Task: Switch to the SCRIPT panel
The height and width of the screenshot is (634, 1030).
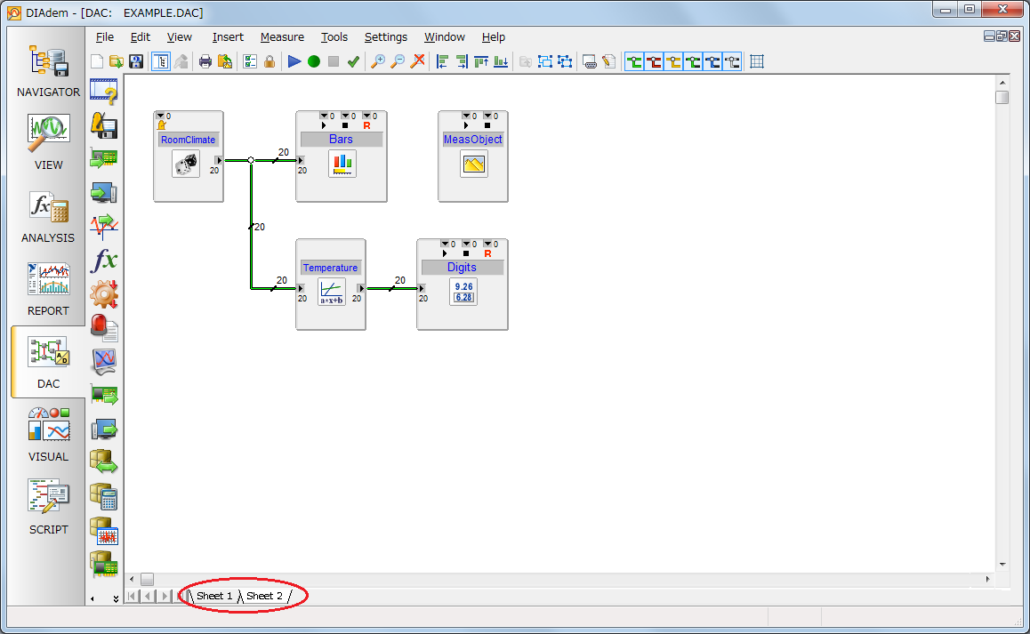Action: click(48, 507)
